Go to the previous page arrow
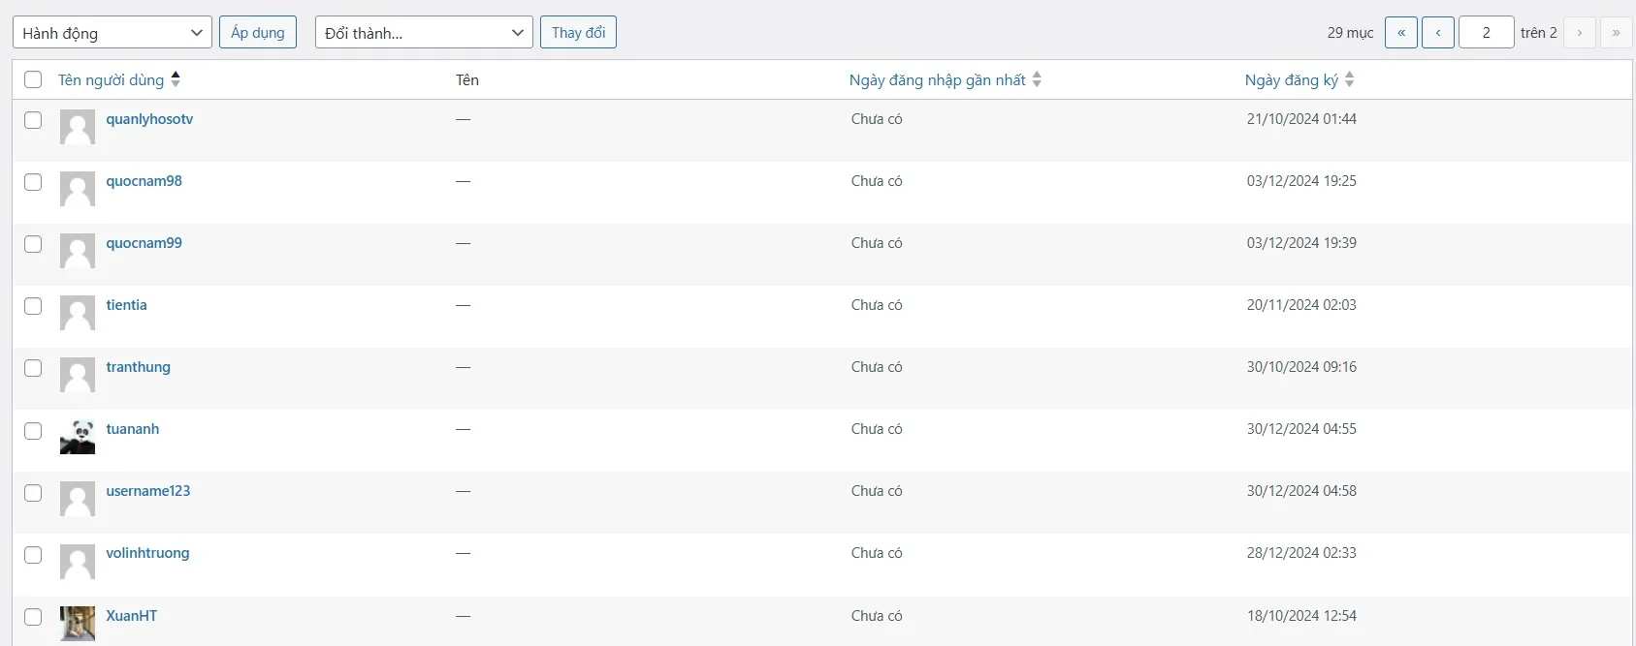The height and width of the screenshot is (646, 1636). click(x=1437, y=33)
